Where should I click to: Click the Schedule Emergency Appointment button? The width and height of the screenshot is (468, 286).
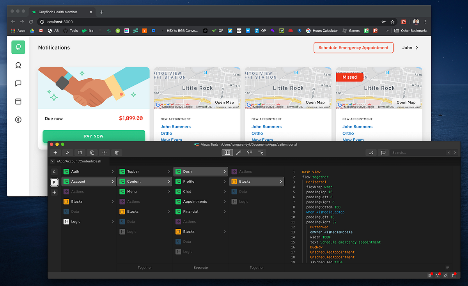coord(353,48)
